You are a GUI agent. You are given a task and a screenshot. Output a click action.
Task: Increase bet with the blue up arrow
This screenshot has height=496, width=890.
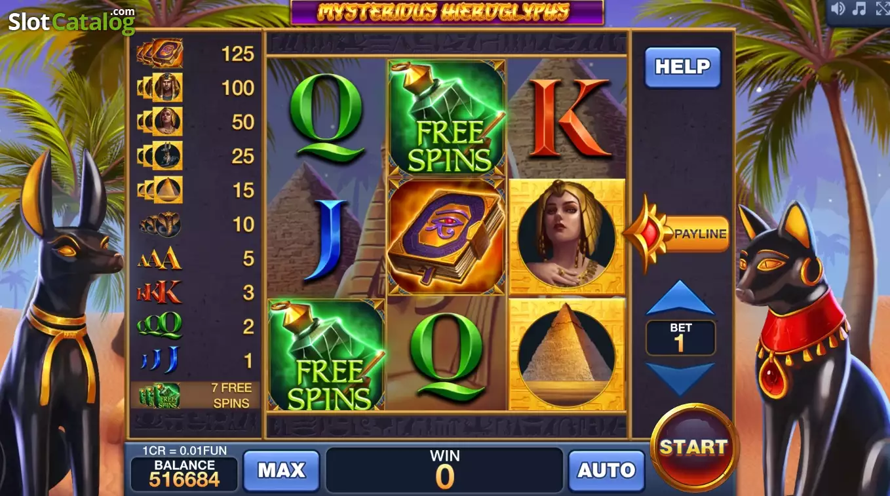coord(680,298)
